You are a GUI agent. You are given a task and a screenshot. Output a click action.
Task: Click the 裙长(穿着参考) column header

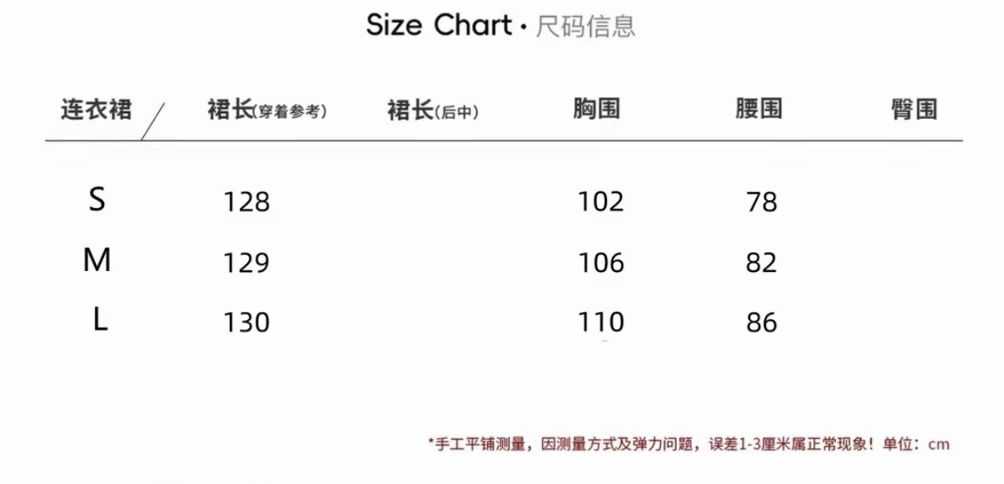(x=266, y=111)
